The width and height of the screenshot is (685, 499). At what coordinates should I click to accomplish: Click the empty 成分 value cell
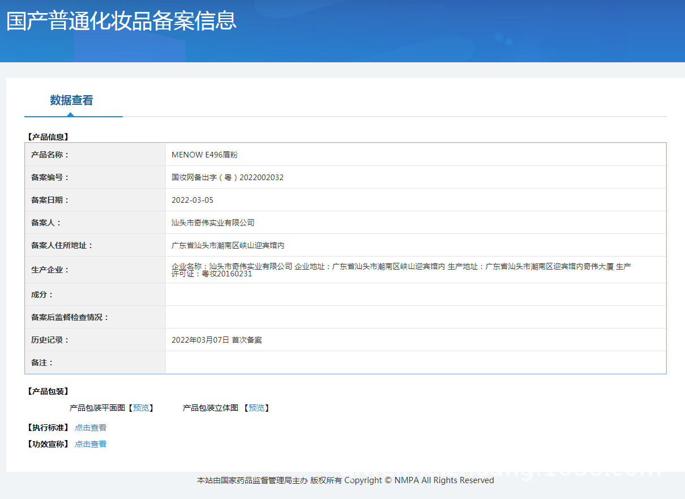416,295
